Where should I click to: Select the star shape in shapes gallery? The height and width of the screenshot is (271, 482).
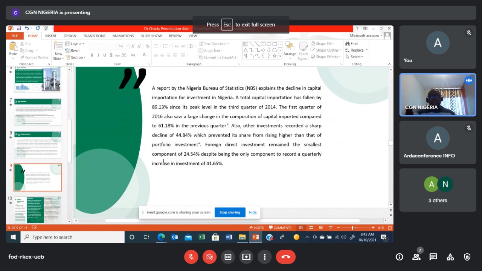pos(275,56)
